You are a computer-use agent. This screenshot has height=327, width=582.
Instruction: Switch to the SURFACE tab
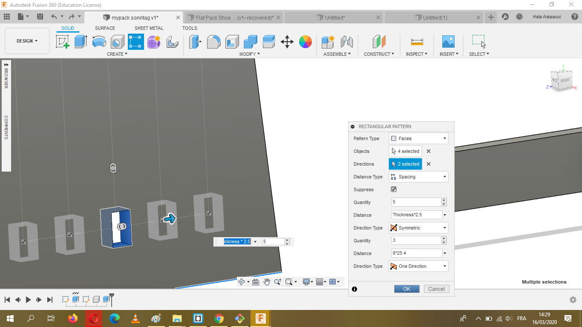point(105,28)
